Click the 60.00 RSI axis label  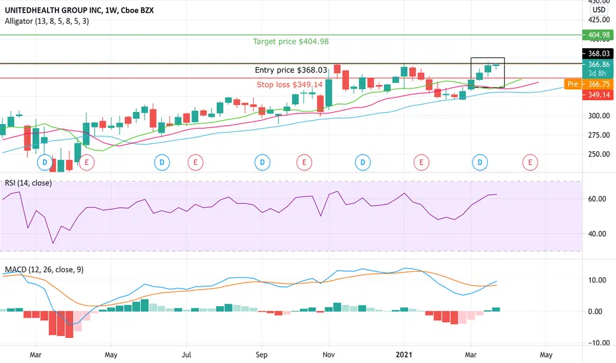pyautogui.click(x=597, y=199)
